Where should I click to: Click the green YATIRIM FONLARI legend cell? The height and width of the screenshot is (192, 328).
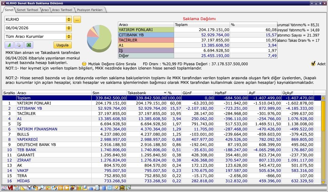click(x=146, y=30)
